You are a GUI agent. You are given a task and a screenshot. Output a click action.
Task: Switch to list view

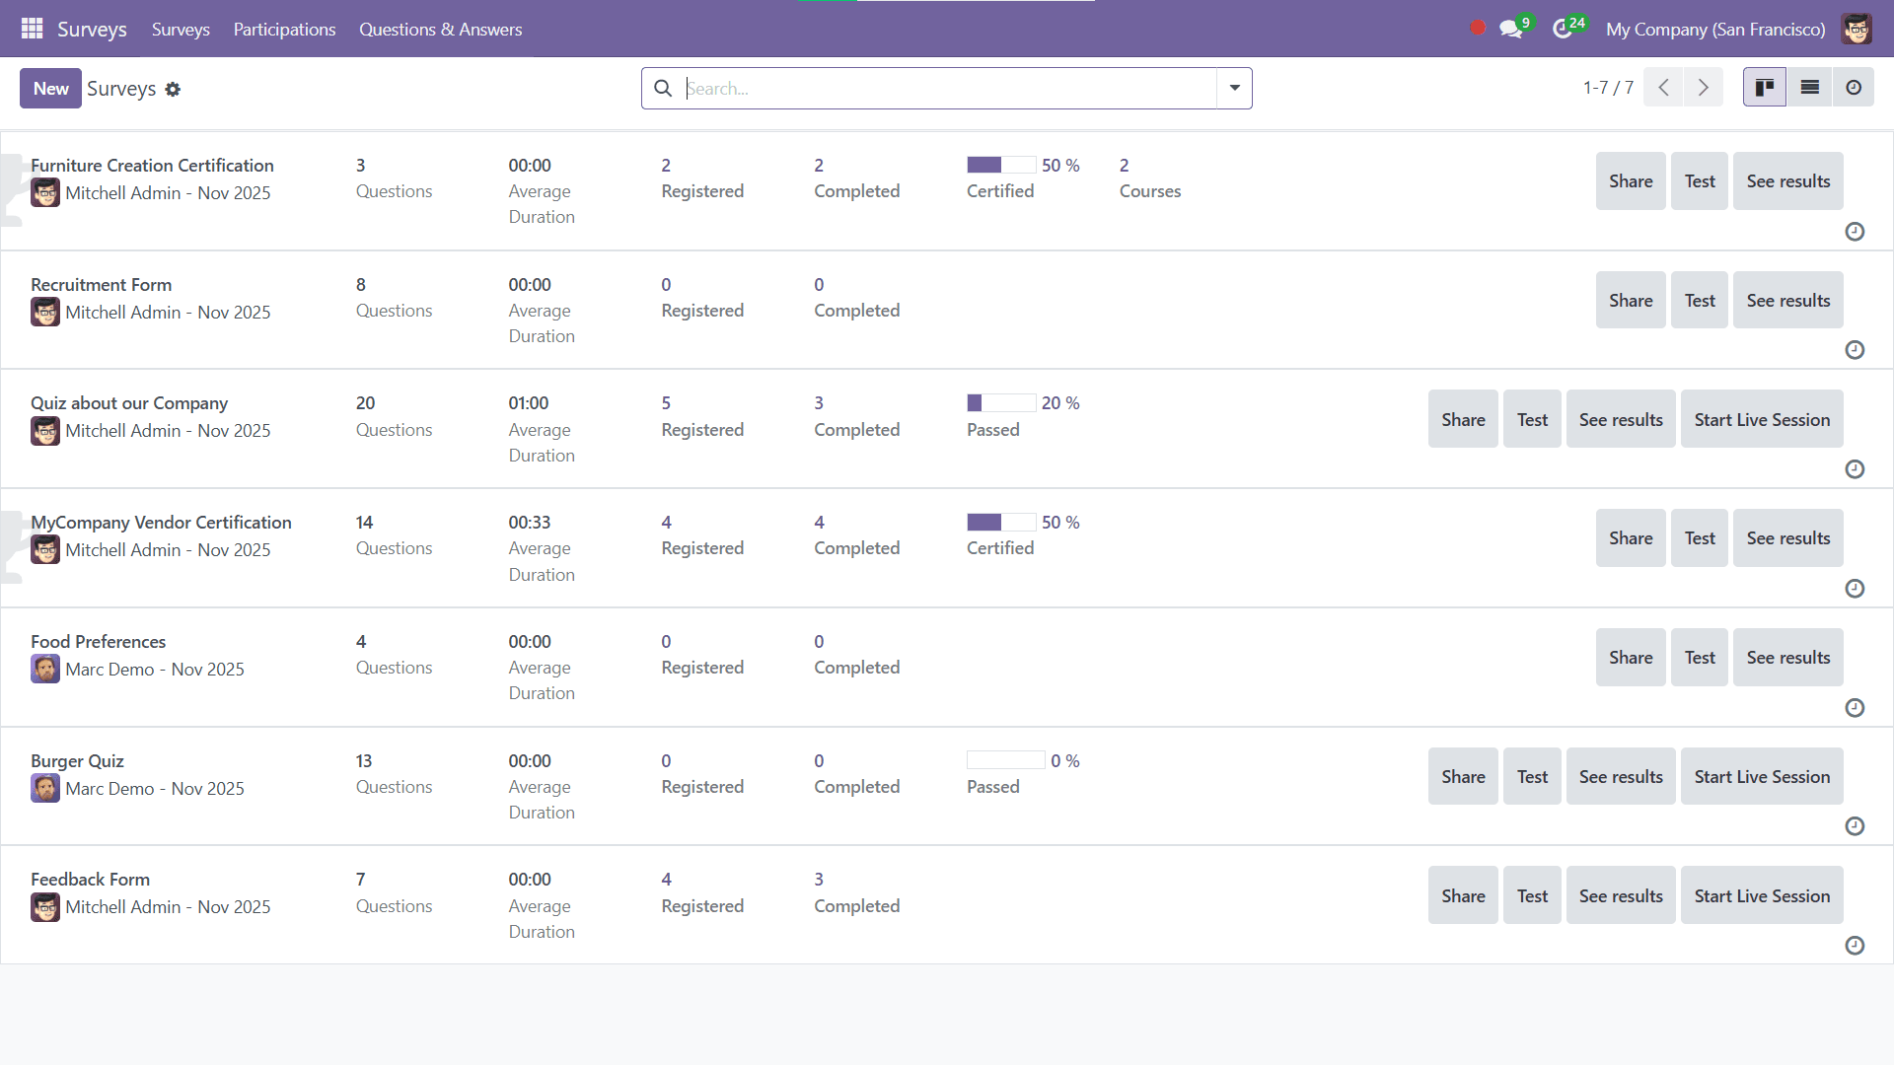1809,87
